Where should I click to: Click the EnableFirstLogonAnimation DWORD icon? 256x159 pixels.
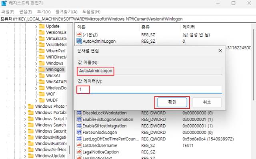[79, 119]
